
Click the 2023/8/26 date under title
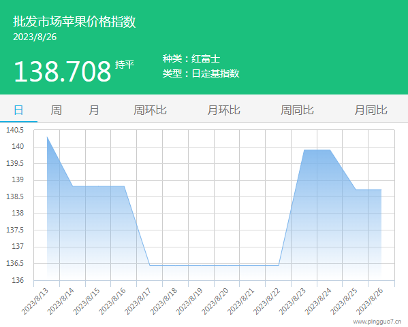click(x=35, y=37)
